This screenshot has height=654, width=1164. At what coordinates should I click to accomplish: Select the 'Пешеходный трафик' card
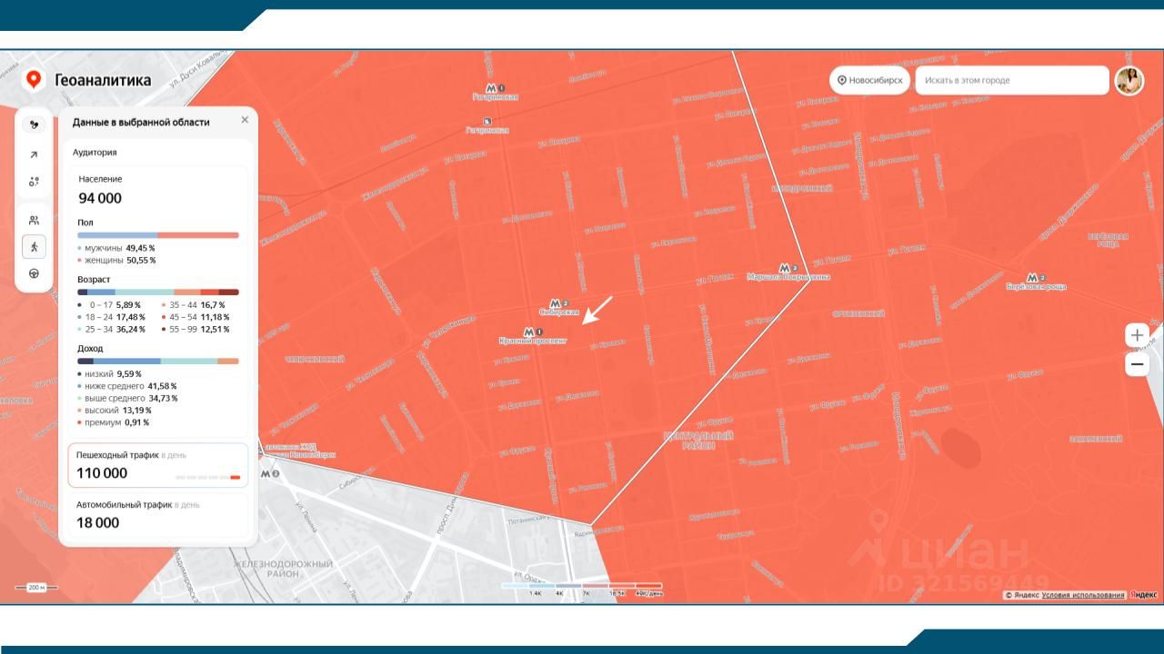point(158,465)
